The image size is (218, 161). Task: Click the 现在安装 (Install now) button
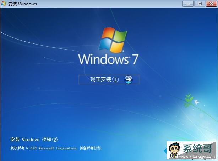109,79
